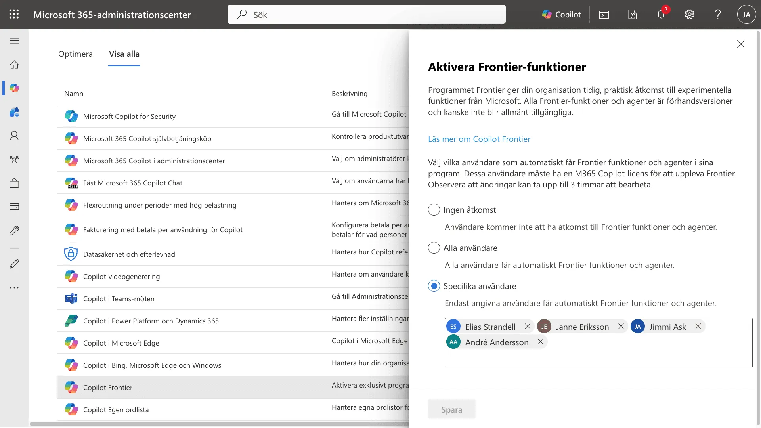Open the Cloud Shell terminal icon
Image resolution: width=761 pixels, height=428 pixels.
coord(604,15)
